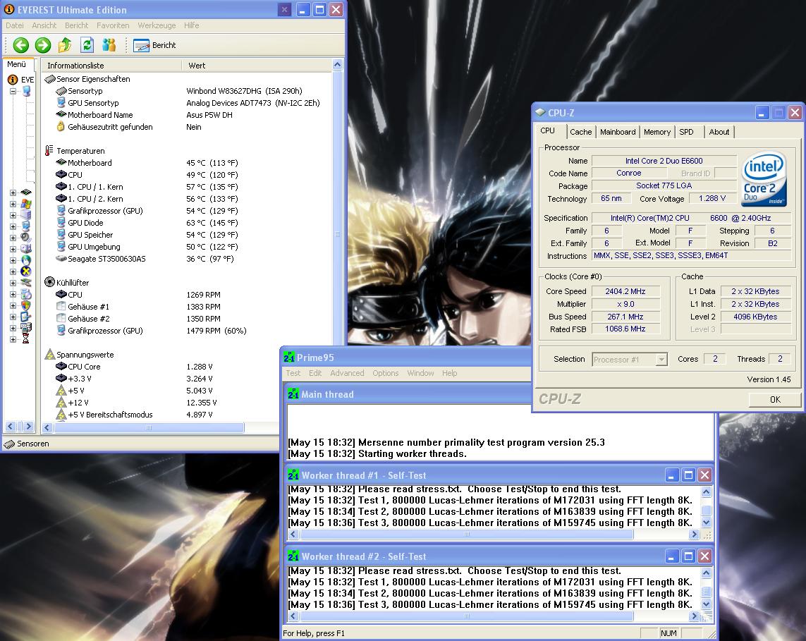The image size is (806, 641).
Task: Open the Test menu in Prime95
Action: (293, 373)
